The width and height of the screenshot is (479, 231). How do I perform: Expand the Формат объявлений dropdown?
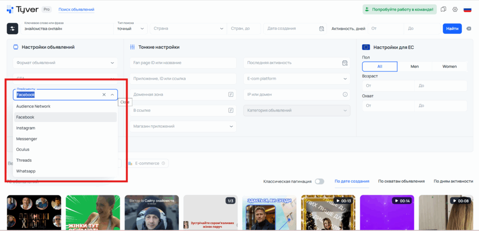65,63
